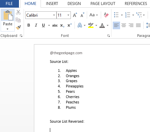Switch to the PAGE LAYOUT tab

[103, 4]
